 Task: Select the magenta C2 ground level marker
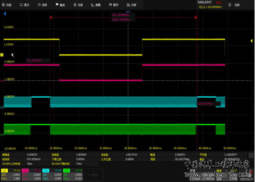(x=1, y=80)
